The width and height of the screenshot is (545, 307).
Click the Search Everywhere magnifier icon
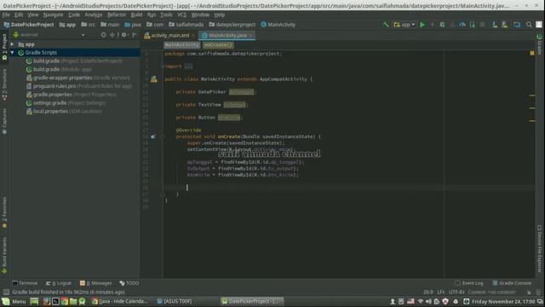coord(529,25)
